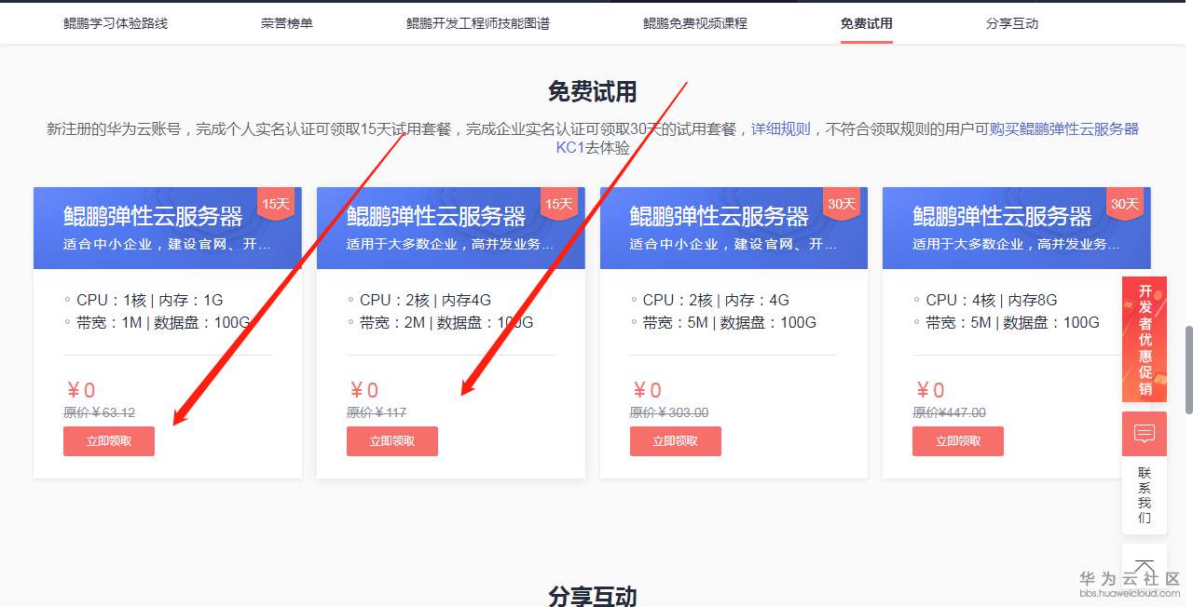Click the page vertical scrollbar thumb
Viewport: 1193px width, 607px height.
(x=1188, y=370)
